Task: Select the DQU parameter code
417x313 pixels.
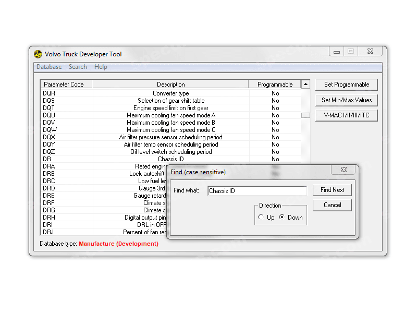Action: click(49, 115)
